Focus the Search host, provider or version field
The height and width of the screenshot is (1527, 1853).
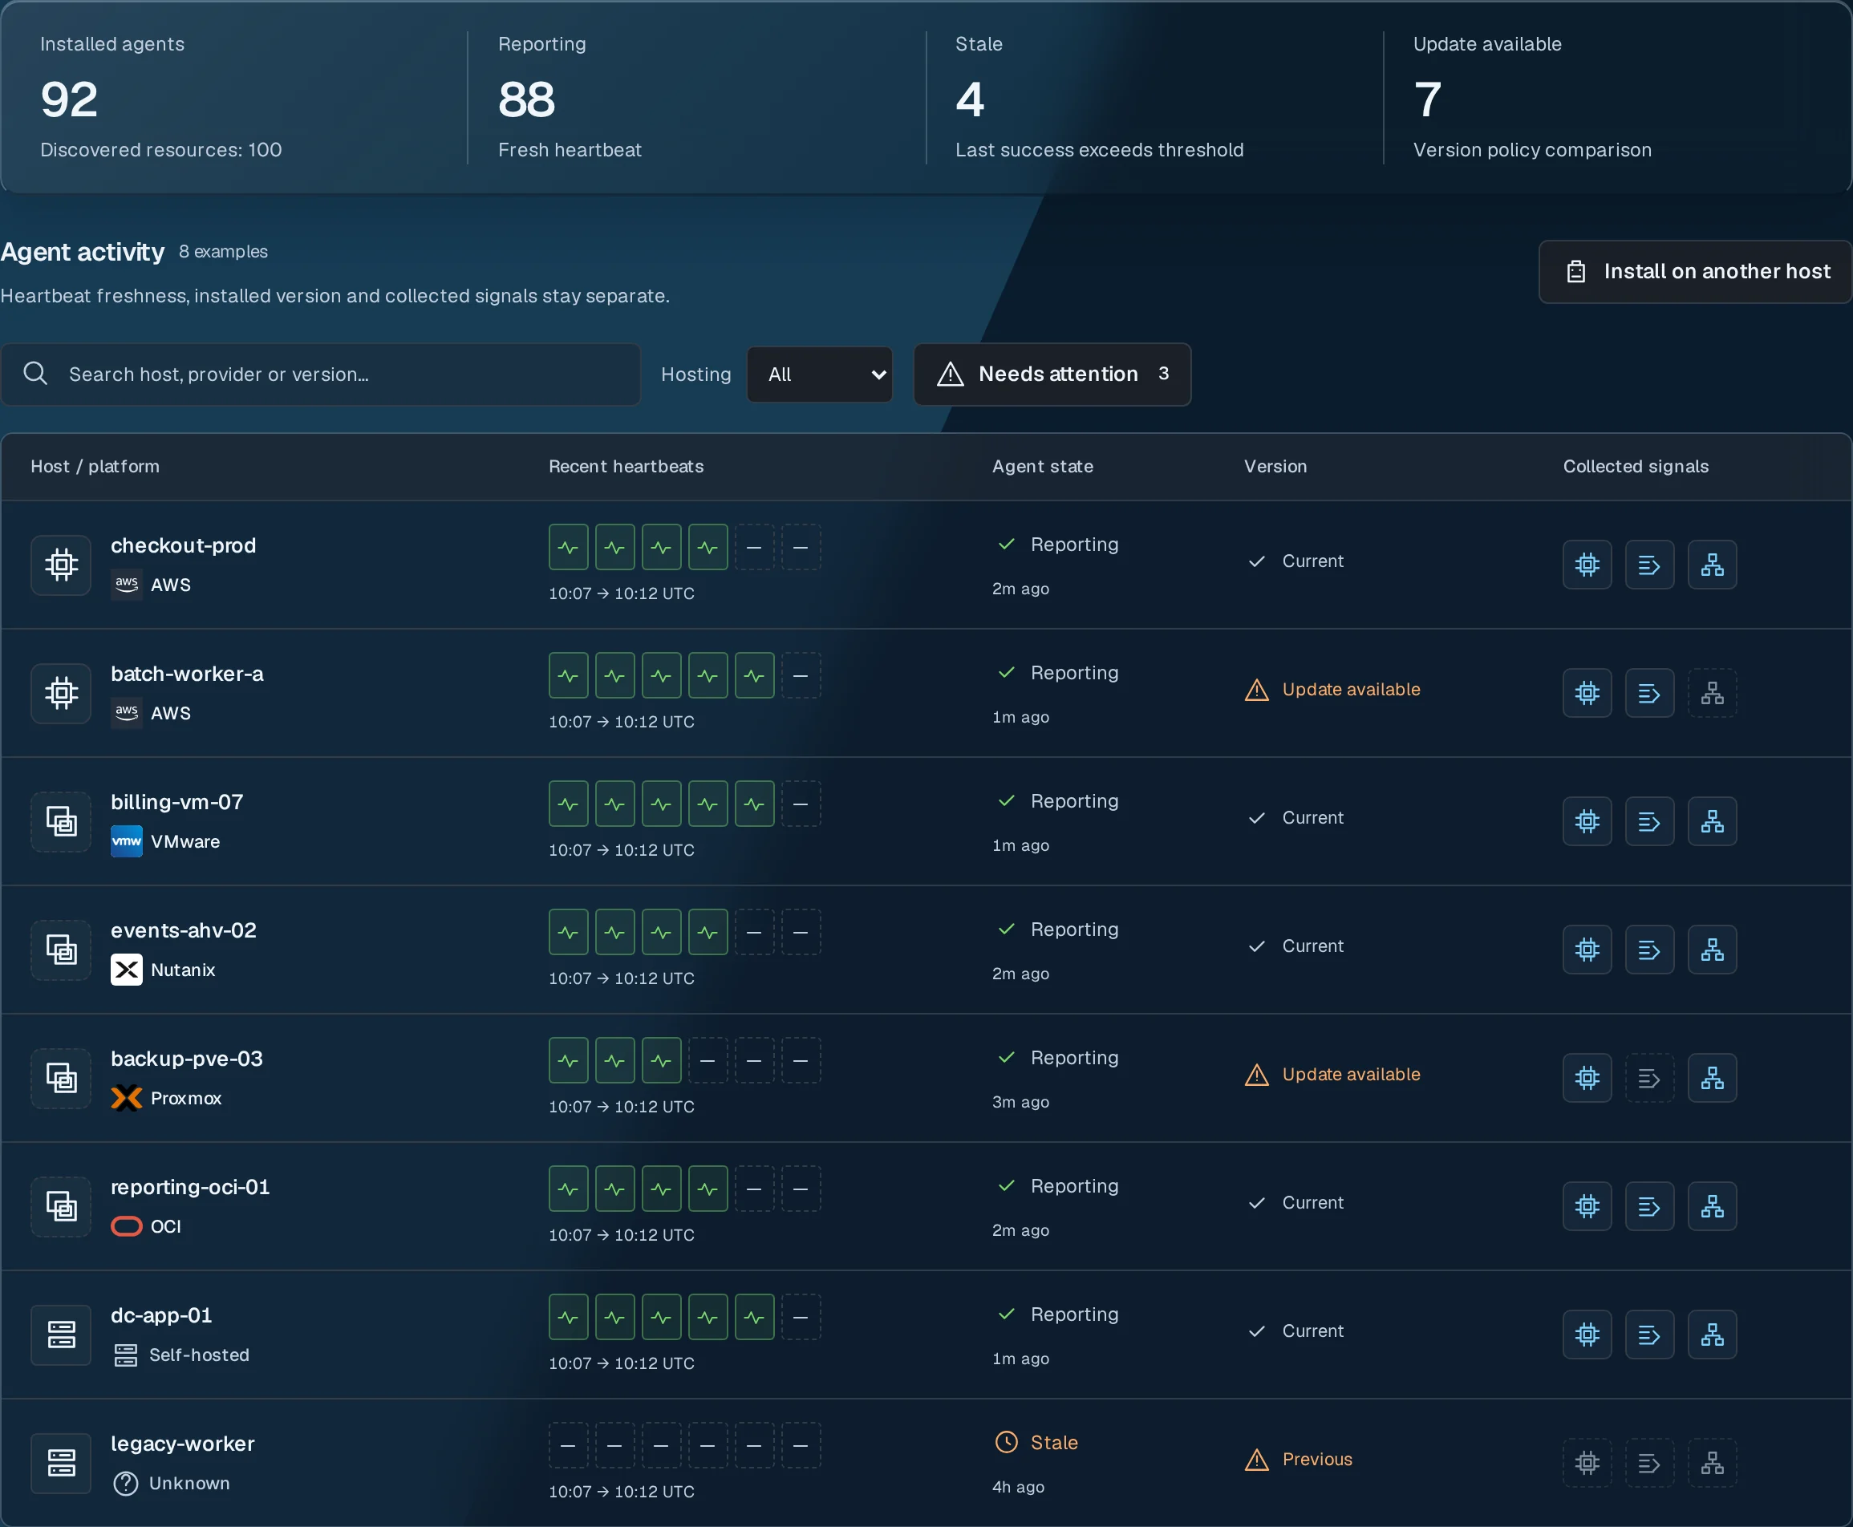(320, 375)
